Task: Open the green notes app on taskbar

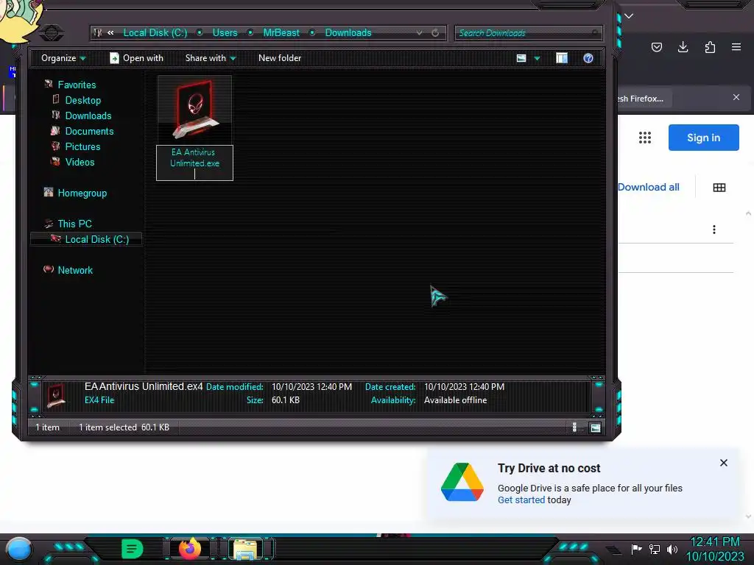Action: pyautogui.click(x=133, y=549)
